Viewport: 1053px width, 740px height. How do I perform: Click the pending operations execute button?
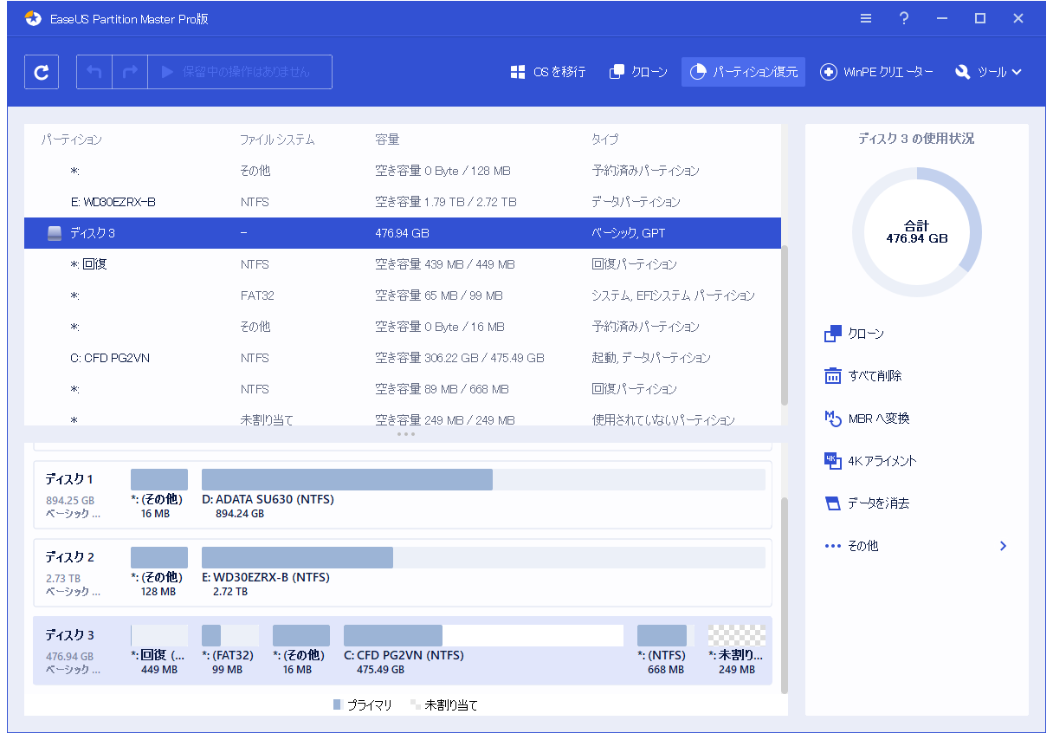point(240,72)
